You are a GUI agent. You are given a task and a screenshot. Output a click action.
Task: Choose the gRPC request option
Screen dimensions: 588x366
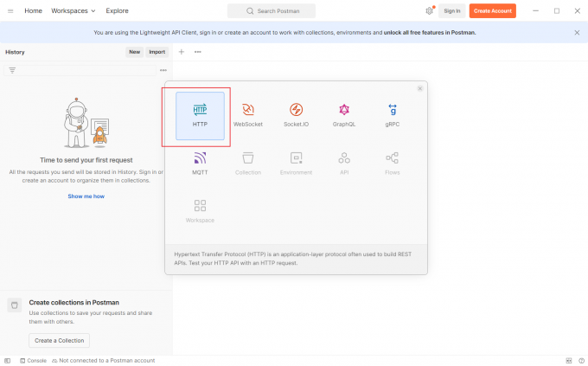coord(392,116)
